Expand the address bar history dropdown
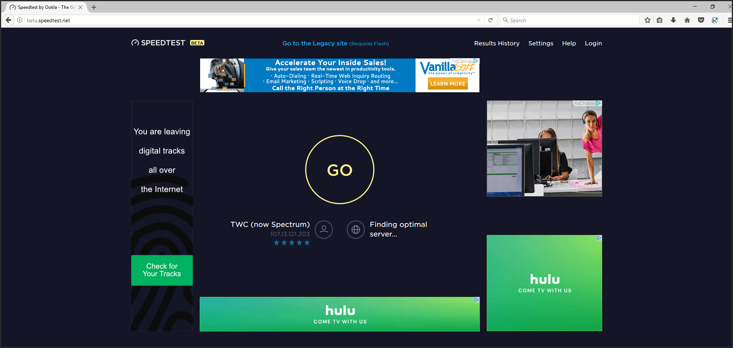 click(479, 20)
